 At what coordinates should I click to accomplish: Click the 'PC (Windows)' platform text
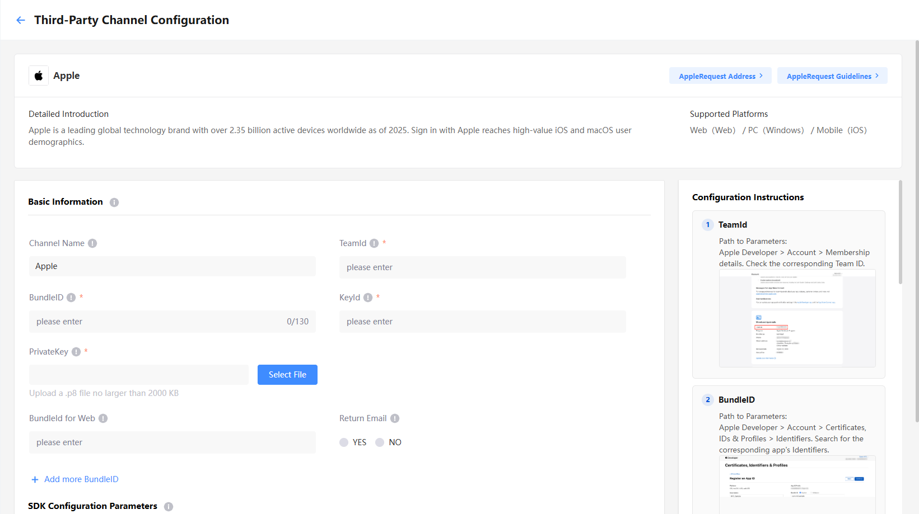point(776,130)
